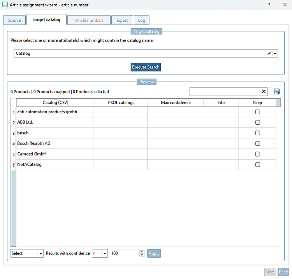The width and height of the screenshot is (292, 279).
Task: Check Keep box for NotACatalog
Action: click(x=258, y=165)
